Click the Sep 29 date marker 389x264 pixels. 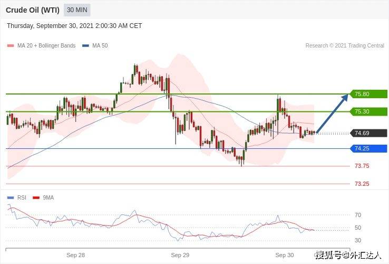tap(180, 256)
